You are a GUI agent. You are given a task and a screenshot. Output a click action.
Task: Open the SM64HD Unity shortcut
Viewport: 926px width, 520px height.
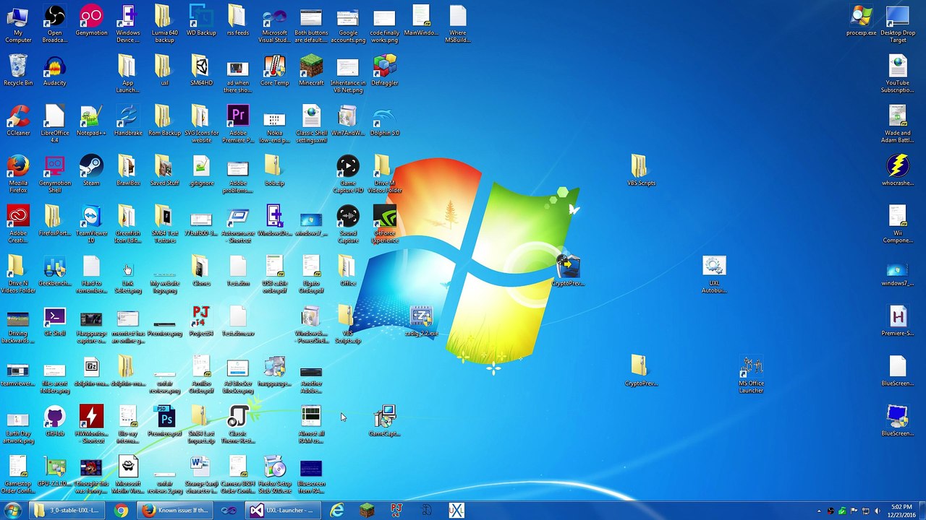pyautogui.click(x=201, y=71)
